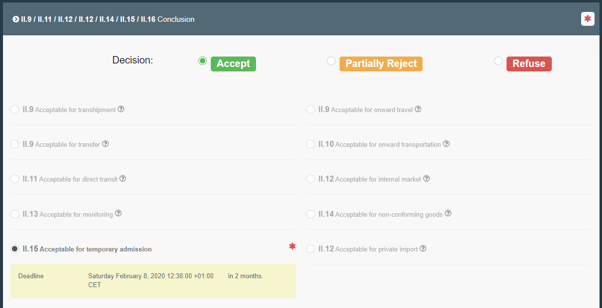Choose II.14 Acceptable for non-conforming goods radio
The width and height of the screenshot is (602, 308).
pyautogui.click(x=311, y=214)
